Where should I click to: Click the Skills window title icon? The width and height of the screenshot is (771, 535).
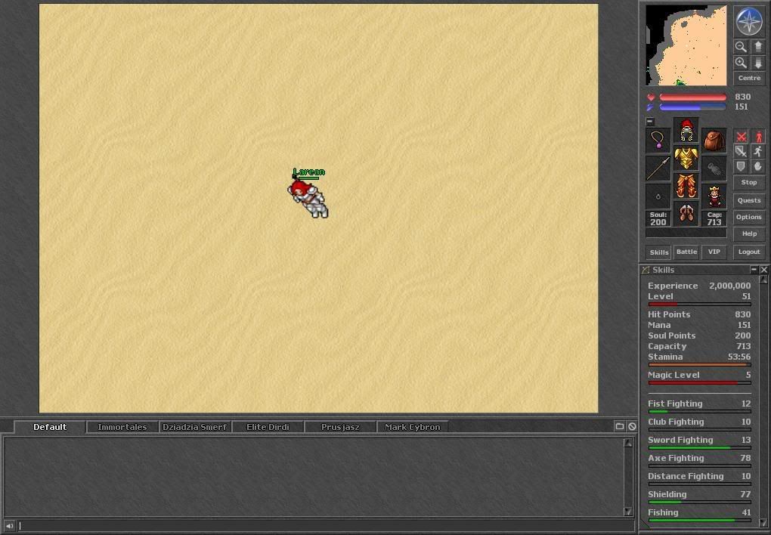pos(646,270)
